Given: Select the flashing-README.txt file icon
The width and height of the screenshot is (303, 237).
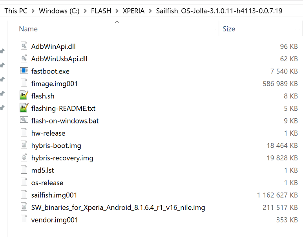Looking at the screenshot, I should pyautogui.click(x=24, y=108).
